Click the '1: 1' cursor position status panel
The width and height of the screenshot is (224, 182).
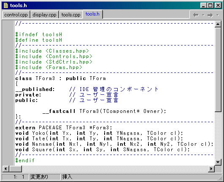[16, 177]
